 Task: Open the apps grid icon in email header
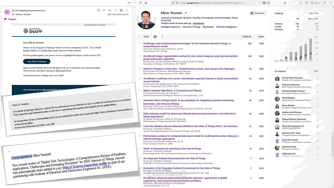click(x=121, y=10)
